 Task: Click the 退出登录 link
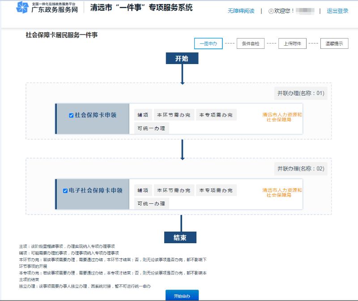tap(337, 11)
